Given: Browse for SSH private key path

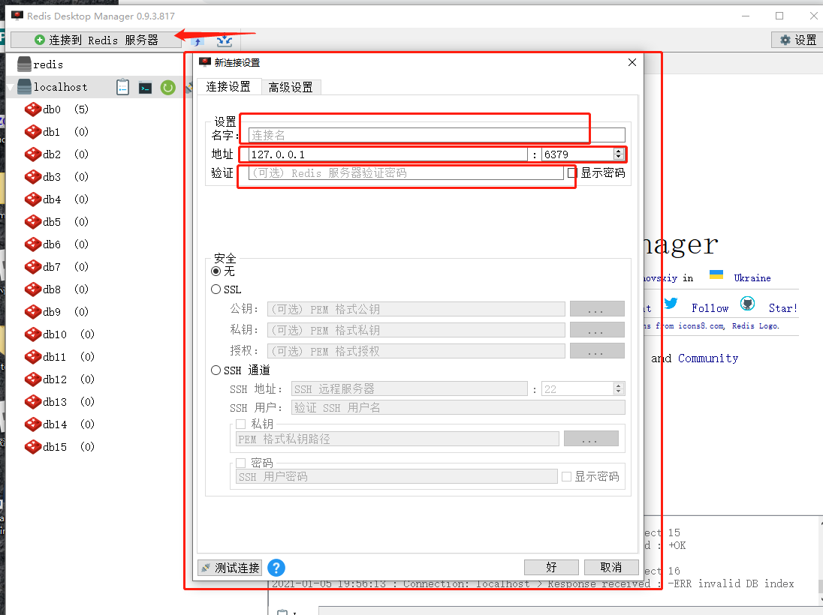Looking at the screenshot, I should pos(591,439).
